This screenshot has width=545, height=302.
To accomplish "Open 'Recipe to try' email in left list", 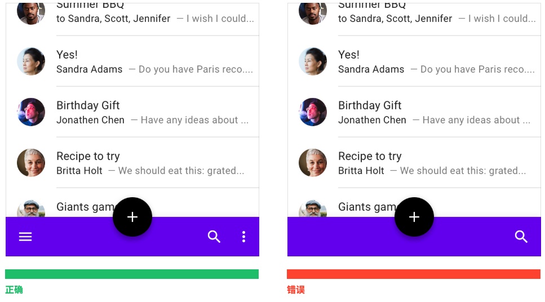I will 132,163.
